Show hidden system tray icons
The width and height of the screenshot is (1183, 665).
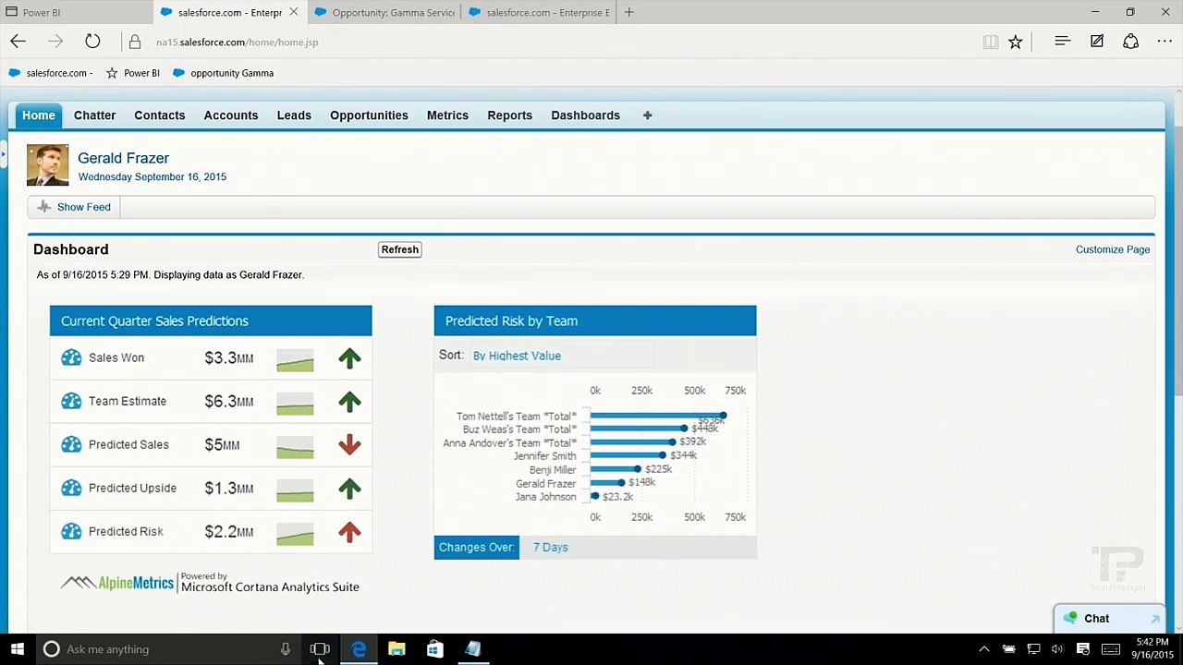click(984, 649)
